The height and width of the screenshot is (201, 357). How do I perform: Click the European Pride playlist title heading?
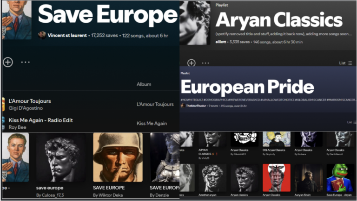[247, 87]
